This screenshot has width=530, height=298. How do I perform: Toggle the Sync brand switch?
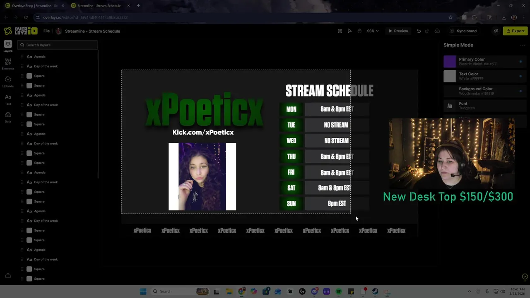click(463, 31)
